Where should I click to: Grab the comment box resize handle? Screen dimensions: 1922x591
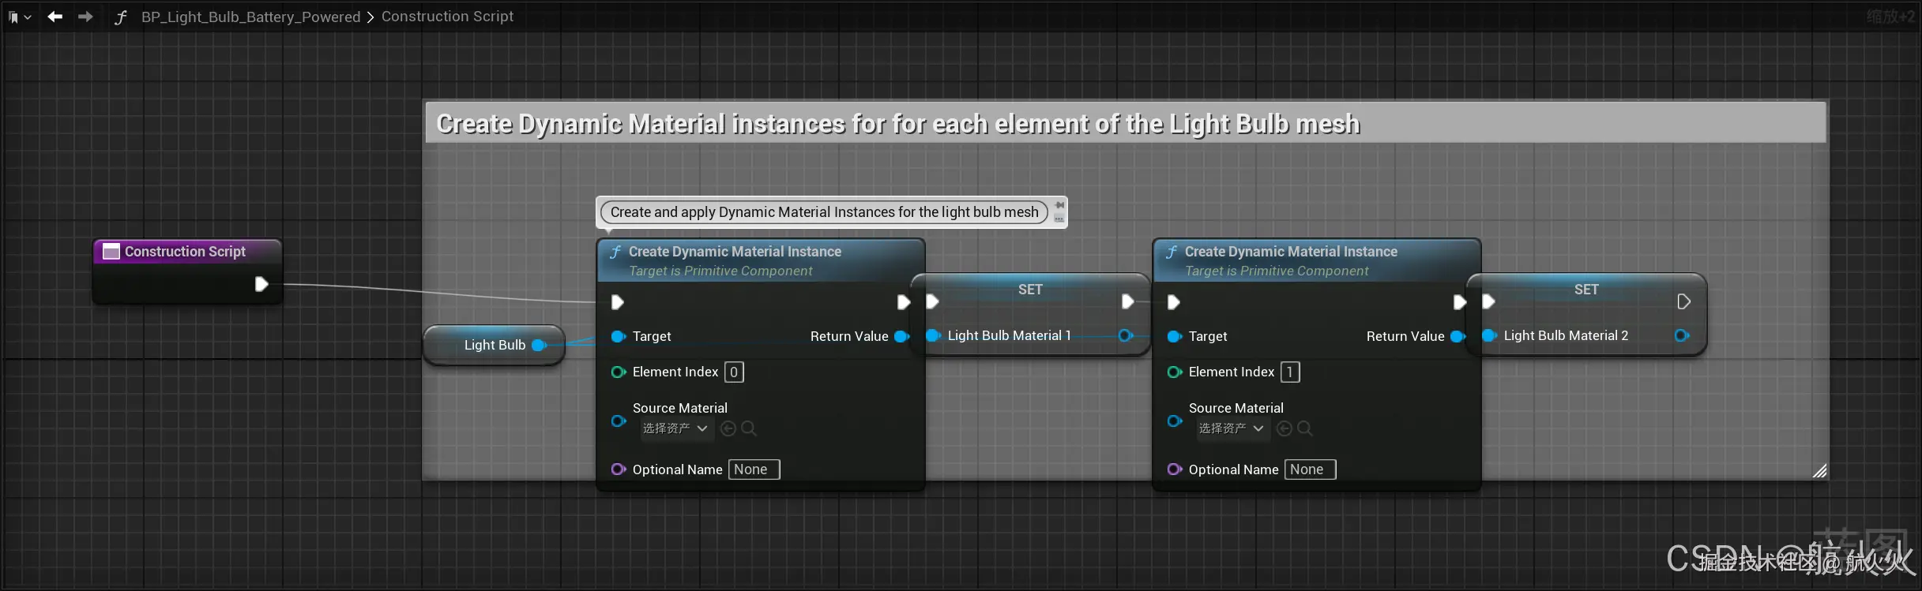pos(1819,471)
